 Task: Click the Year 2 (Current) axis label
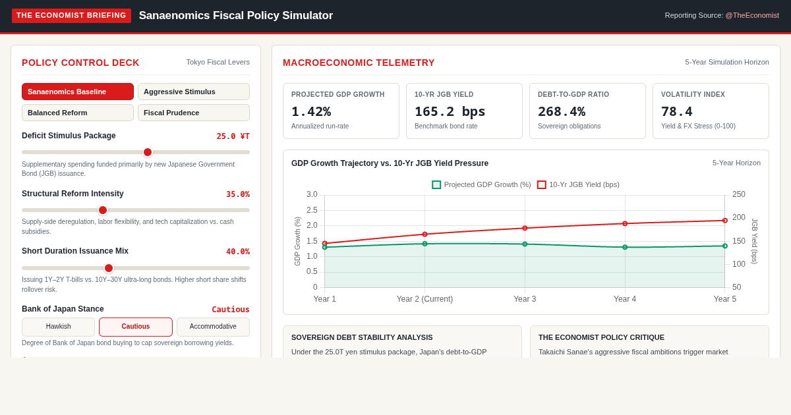tap(425, 299)
